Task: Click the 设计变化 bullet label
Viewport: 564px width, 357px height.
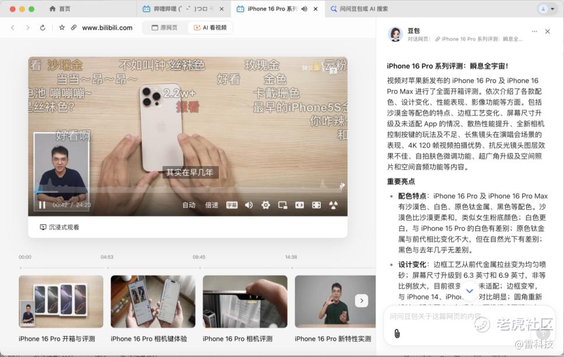Action: (x=412, y=265)
